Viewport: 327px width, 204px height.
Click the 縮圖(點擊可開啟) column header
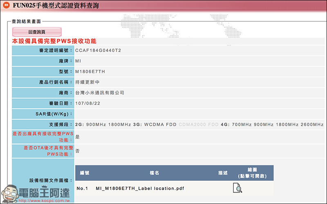pyautogui.click(x=252, y=173)
